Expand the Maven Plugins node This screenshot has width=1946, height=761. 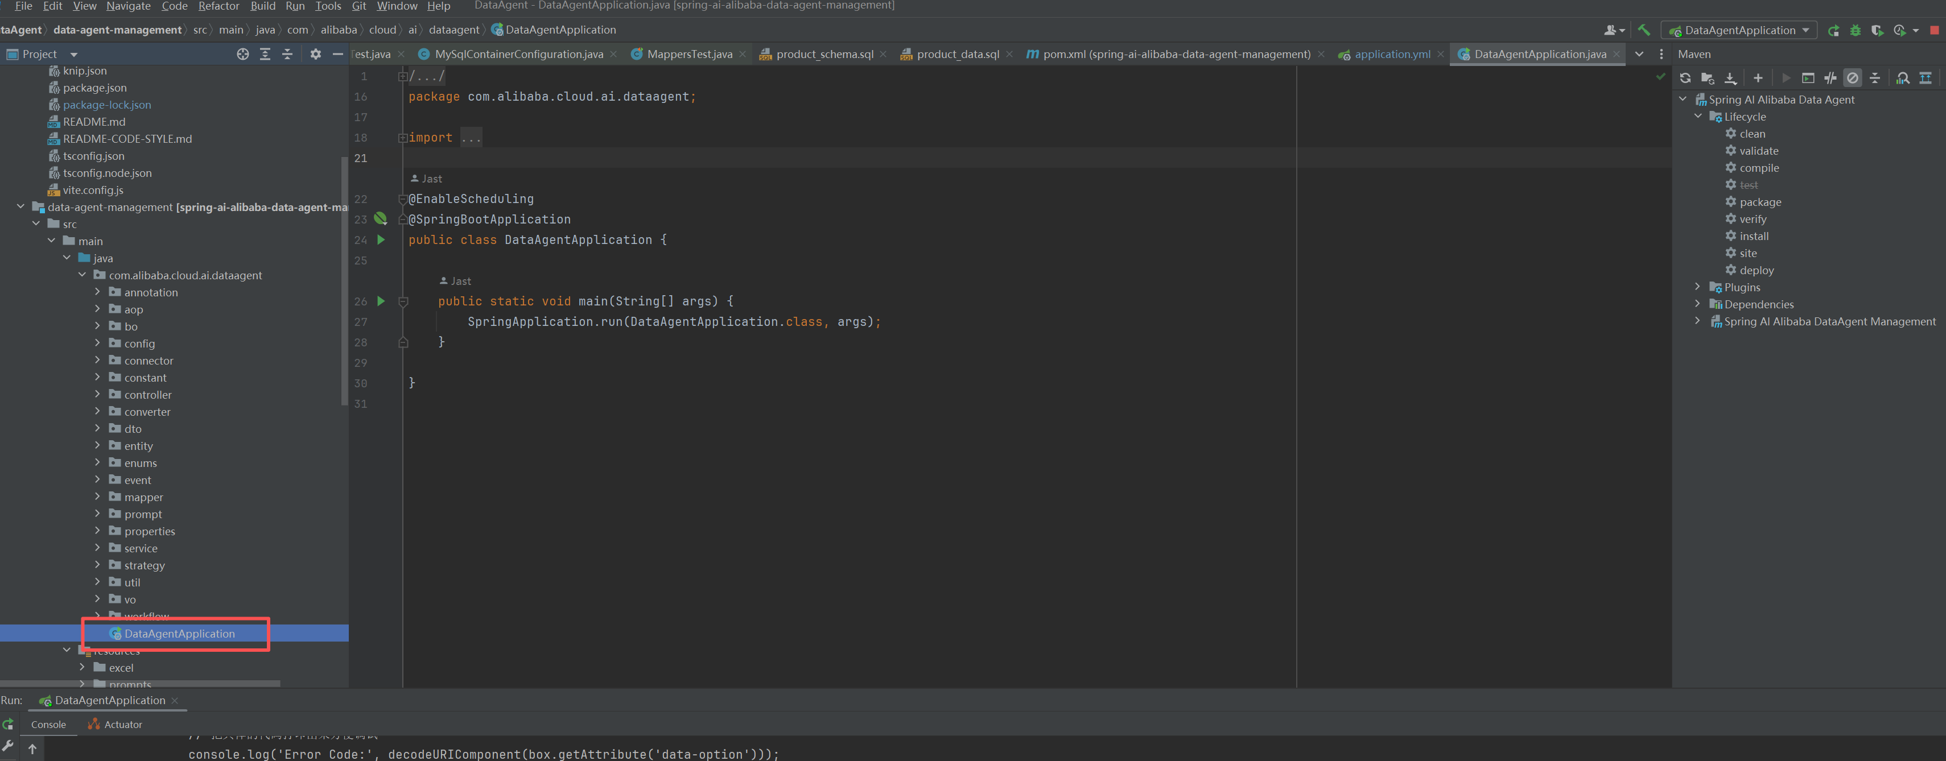[x=1697, y=287]
